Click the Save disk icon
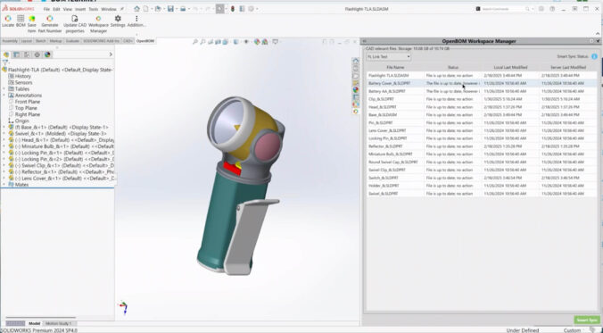The image size is (603, 333). [x=170, y=9]
